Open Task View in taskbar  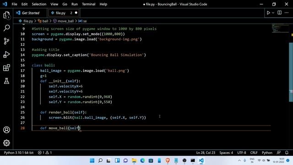click(x=109, y=160)
